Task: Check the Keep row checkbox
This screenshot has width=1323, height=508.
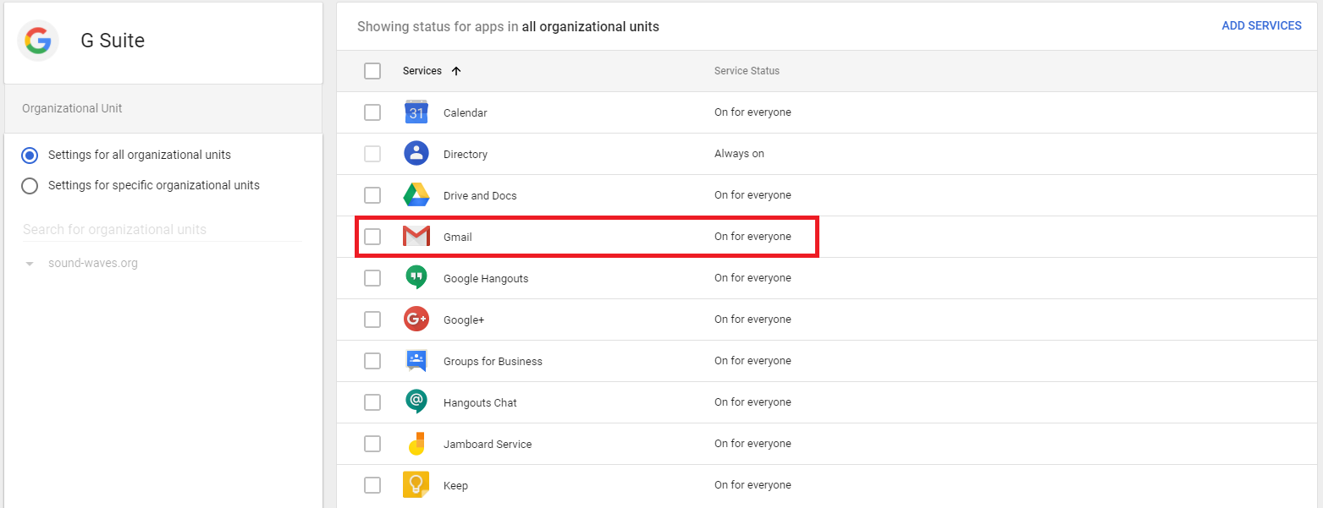Action: point(372,485)
